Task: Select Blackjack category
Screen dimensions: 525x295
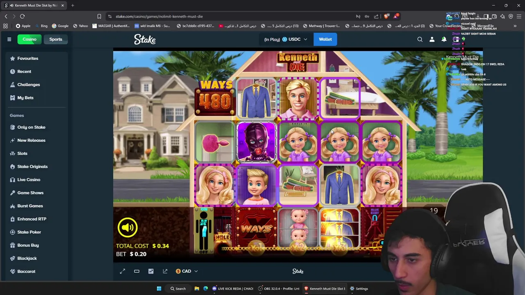Action: point(36,258)
